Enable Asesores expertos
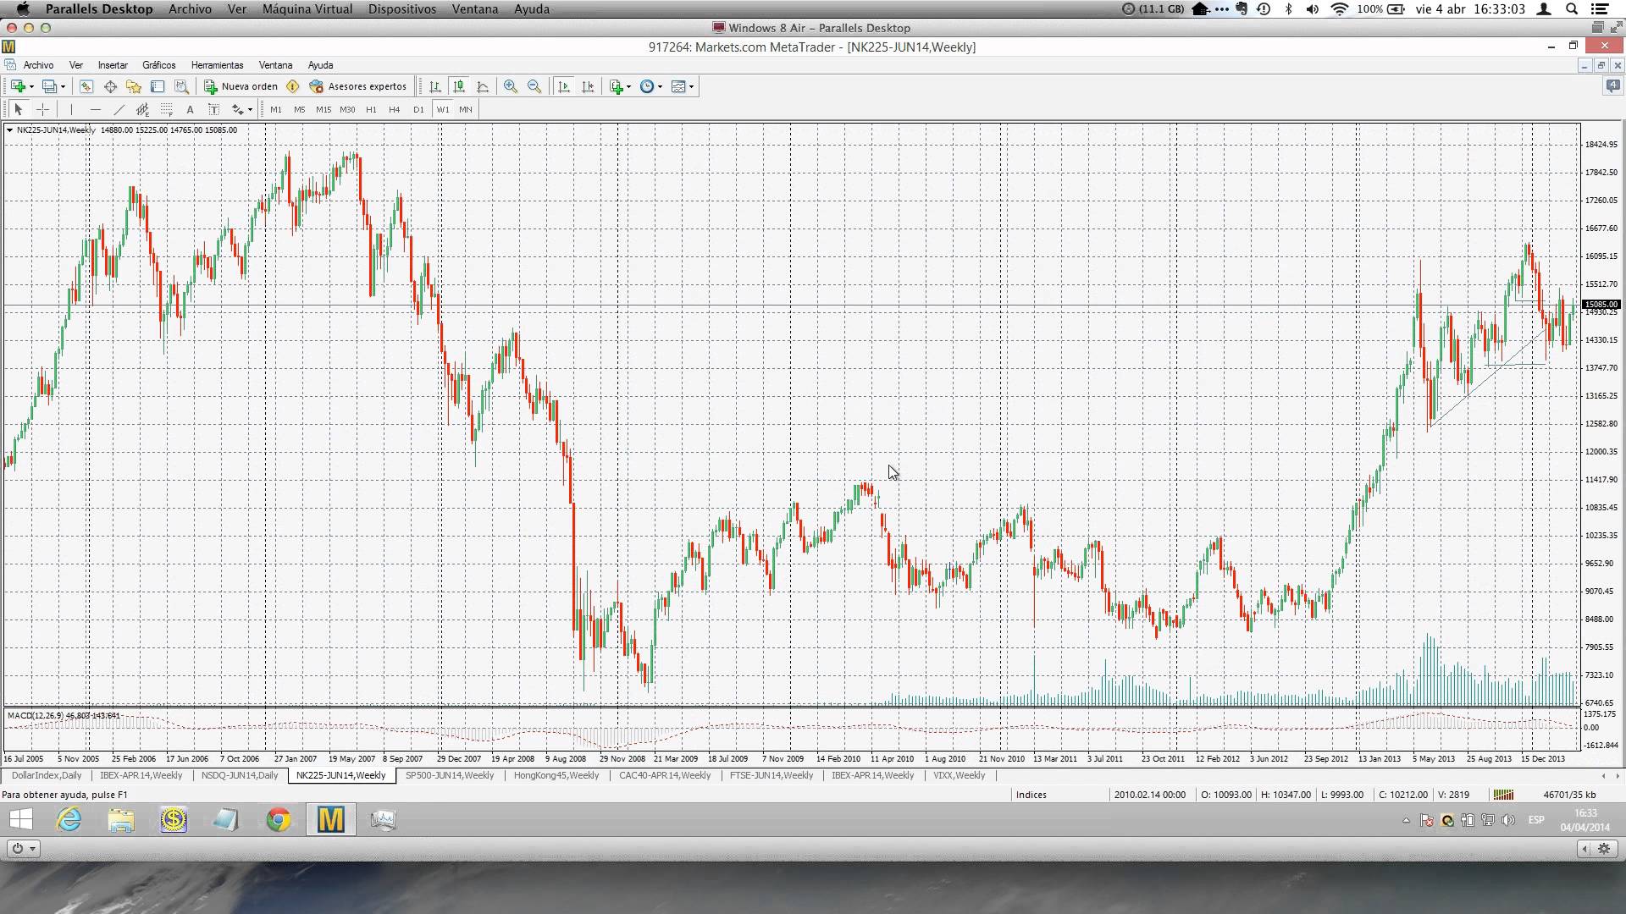The height and width of the screenshot is (914, 1626). tap(358, 86)
